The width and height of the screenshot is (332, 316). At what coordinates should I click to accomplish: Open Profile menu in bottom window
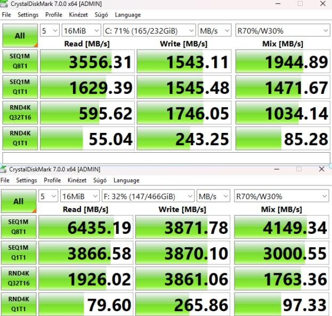point(52,180)
